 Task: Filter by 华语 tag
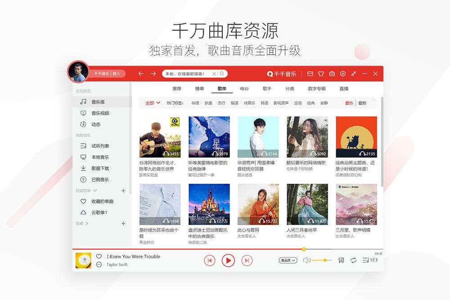(195, 103)
